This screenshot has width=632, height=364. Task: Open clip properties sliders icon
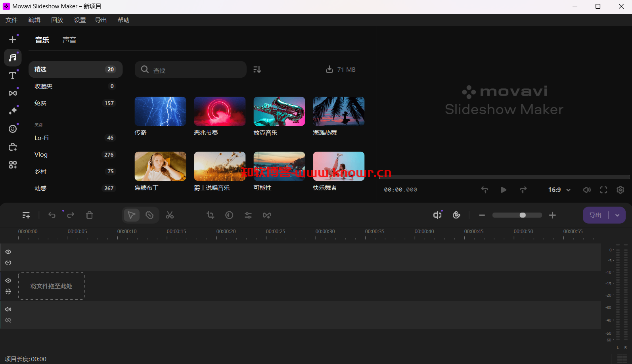click(248, 215)
